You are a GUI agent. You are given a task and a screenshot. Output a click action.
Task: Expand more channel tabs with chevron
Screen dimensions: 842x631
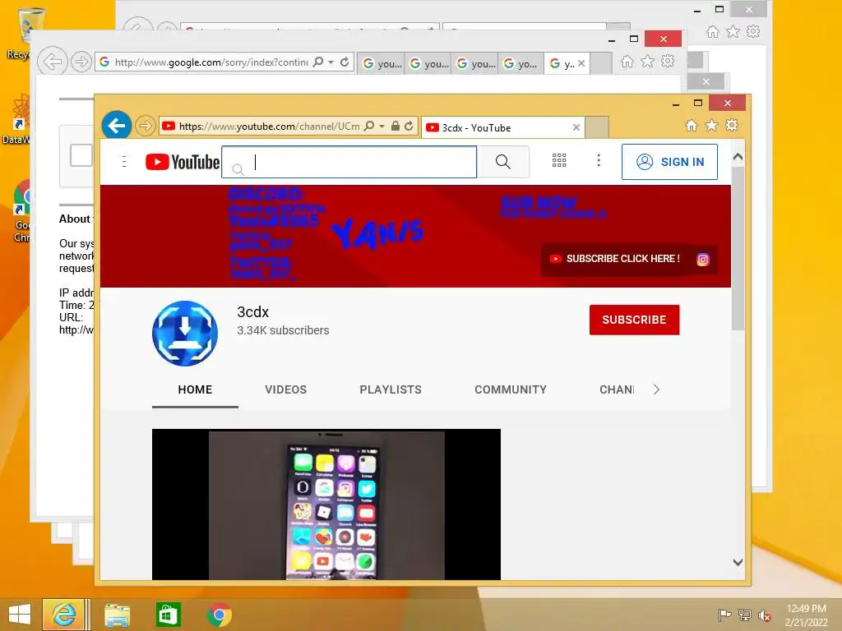656,389
